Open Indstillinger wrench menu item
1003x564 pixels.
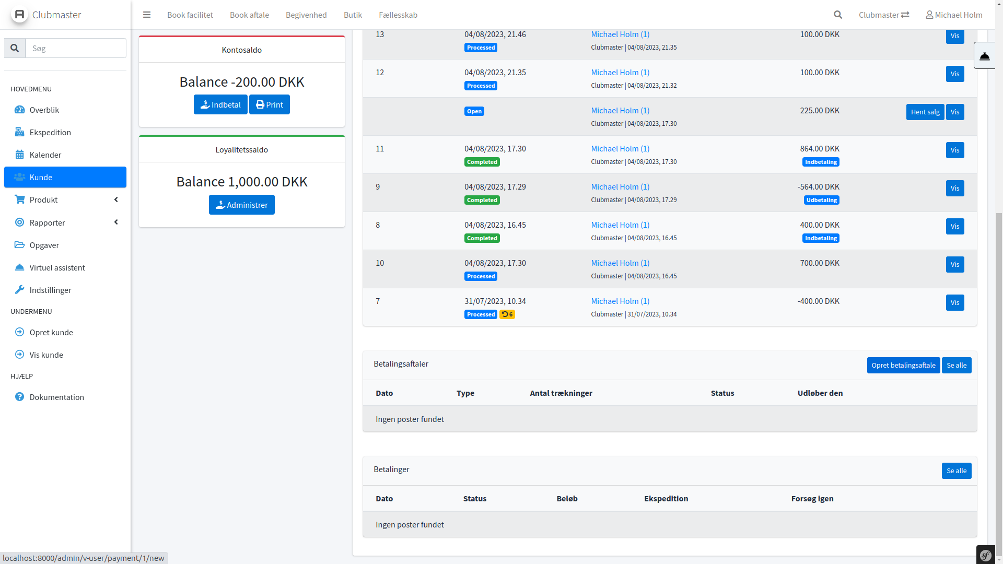pyautogui.click(x=50, y=290)
